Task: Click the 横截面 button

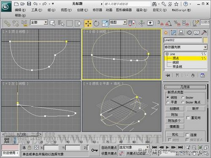Action: pyautogui.click(x=175, y=127)
